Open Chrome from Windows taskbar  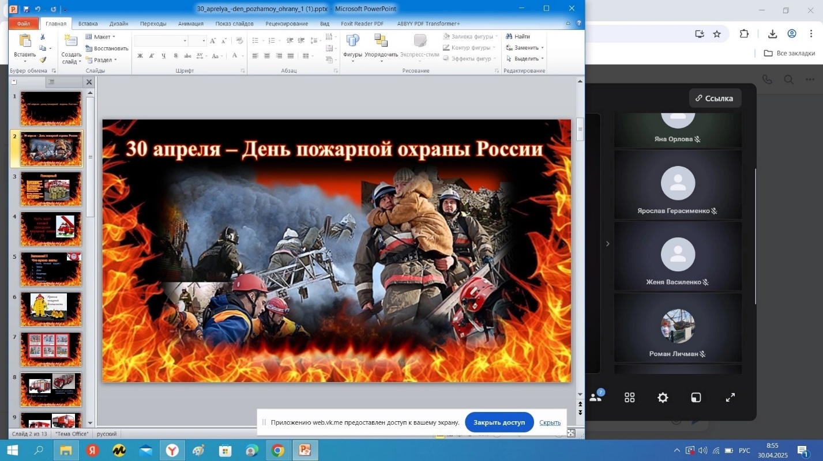tap(278, 451)
